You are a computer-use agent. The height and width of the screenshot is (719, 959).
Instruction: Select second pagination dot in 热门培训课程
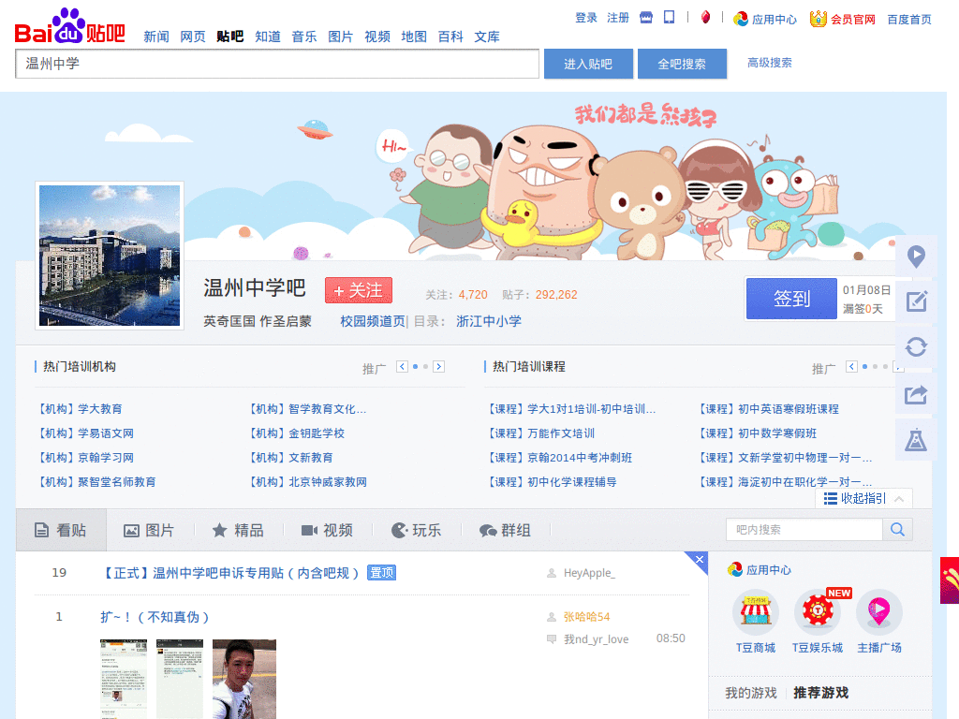[x=876, y=367]
